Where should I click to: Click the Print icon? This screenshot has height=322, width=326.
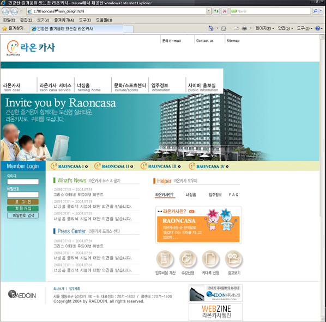tap(244, 28)
